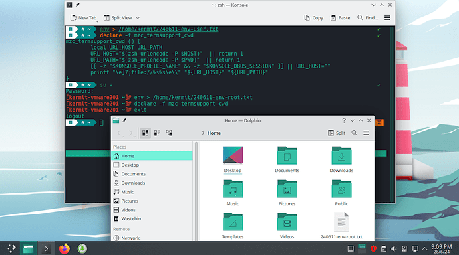Open the 240611-env-root.txt file
Image resolution: width=459 pixels, height=255 pixels.
pos(341,226)
